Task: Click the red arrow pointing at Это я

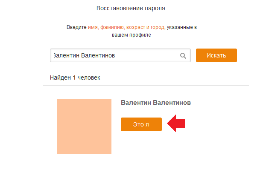Action: click(176, 123)
